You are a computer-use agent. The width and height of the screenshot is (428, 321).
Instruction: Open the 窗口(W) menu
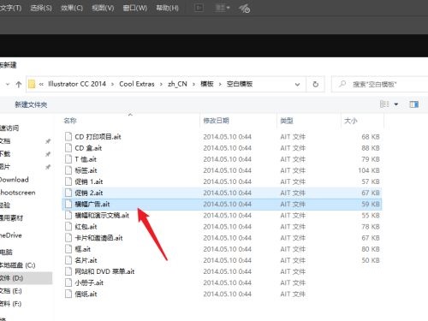135,8
